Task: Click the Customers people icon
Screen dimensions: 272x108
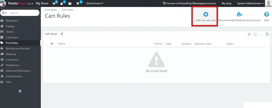Action: pyautogui.click(x=2, y=37)
